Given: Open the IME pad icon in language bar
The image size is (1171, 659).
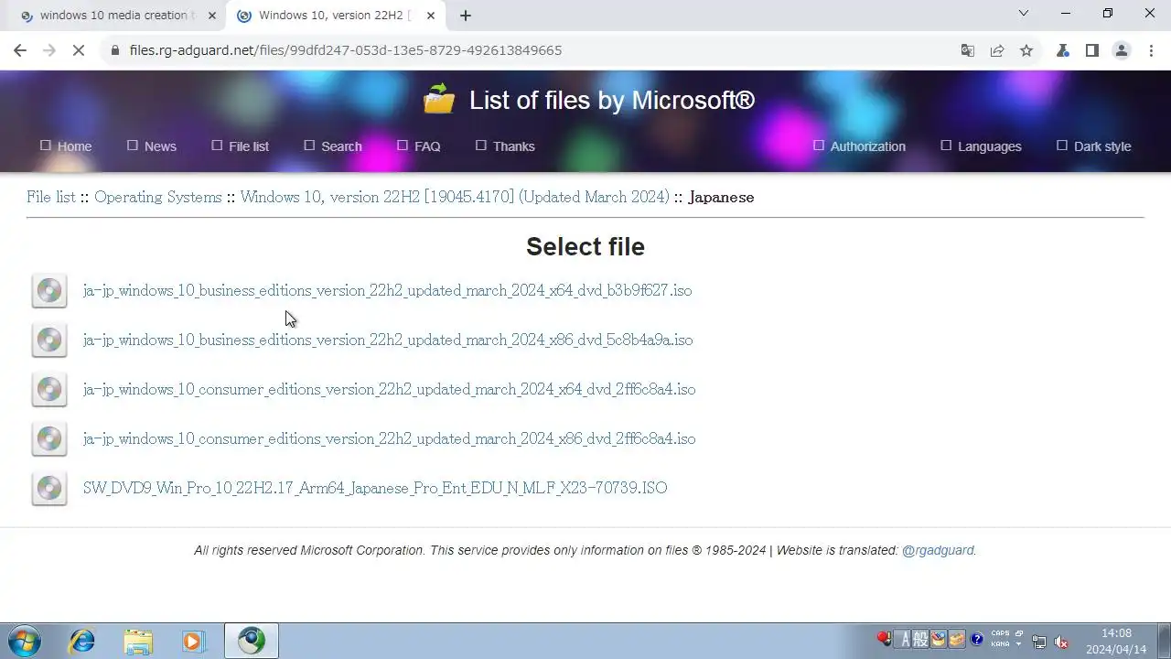Looking at the screenshot, I should [x=939, y=640].
